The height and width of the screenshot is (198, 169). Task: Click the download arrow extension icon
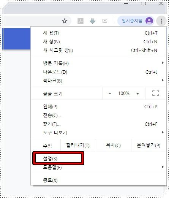click(x=93, y=21)
